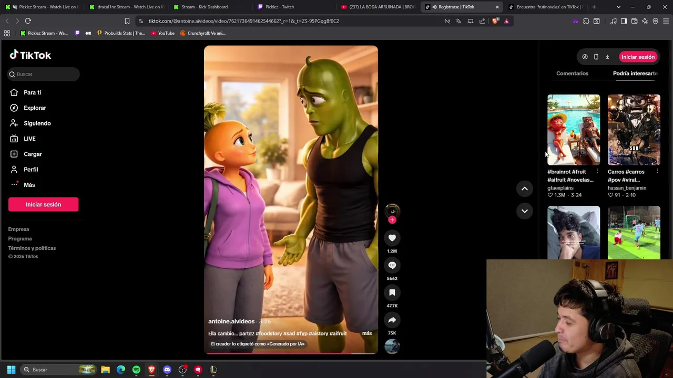Click the sidebar Iniciar sesión button

tap(43, 204)
